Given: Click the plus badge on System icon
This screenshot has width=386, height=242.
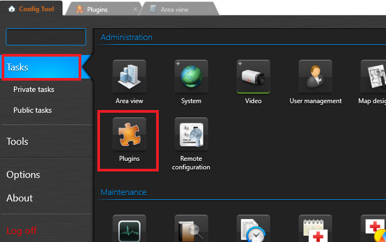Looking at the screenshot, I should (178, 64).
